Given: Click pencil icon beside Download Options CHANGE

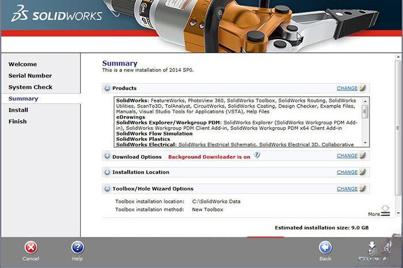Looking at the screenshot, I should point(362,155).
